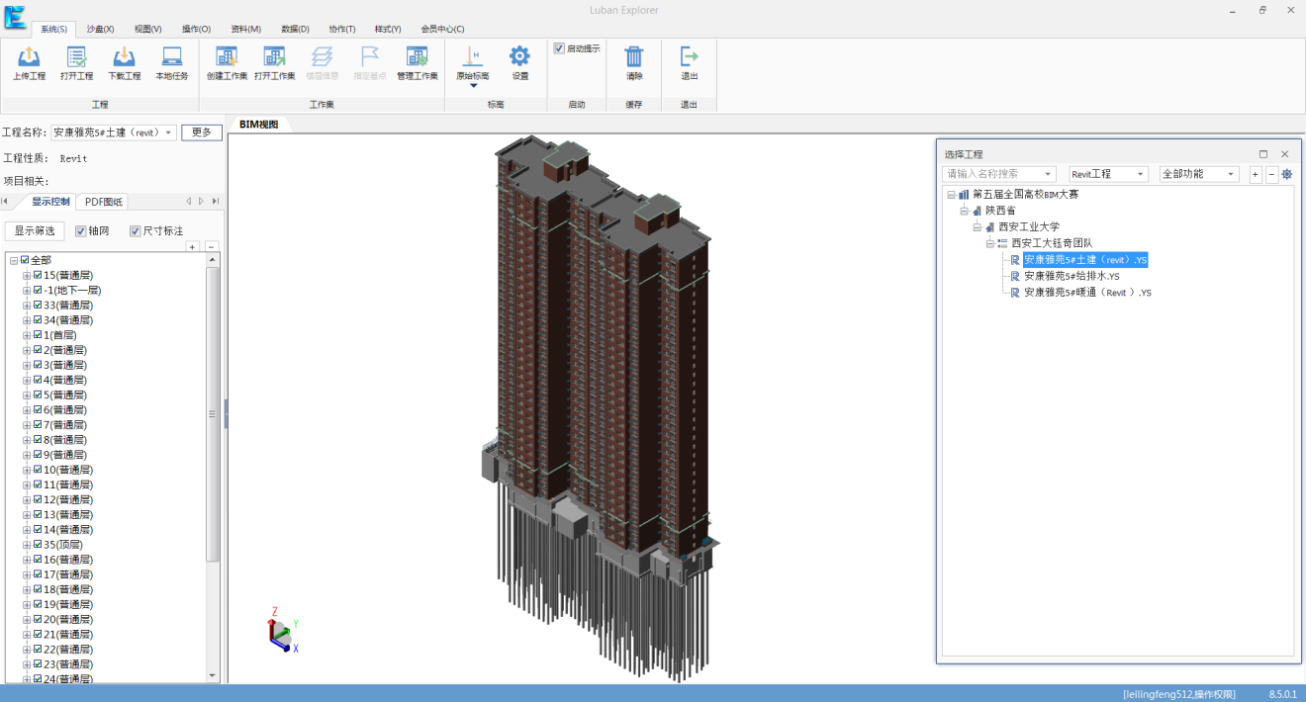Switch to the 沙盘(X) ribbon tab
This screenshot has height=702, width=1306.
click(x=100, y=29)
